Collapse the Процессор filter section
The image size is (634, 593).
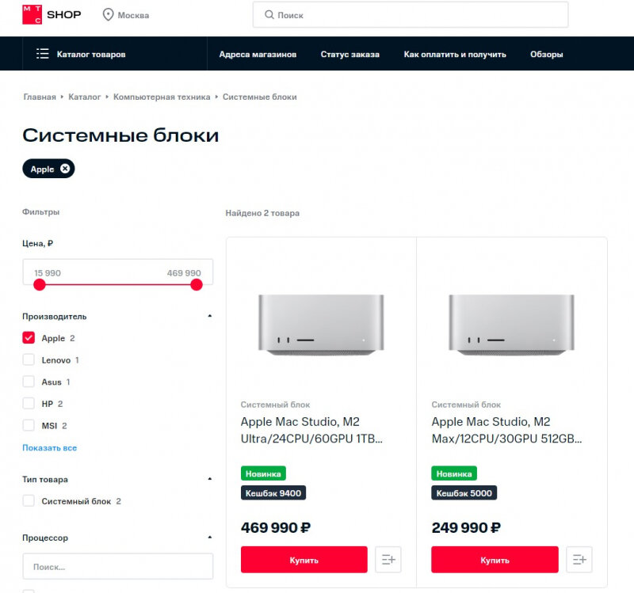coord(209,538)
